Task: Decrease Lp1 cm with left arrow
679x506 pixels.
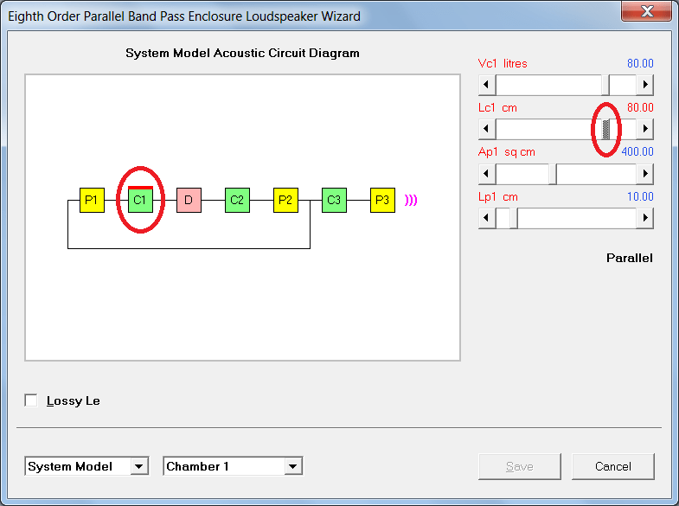Action: pos(487,218)
